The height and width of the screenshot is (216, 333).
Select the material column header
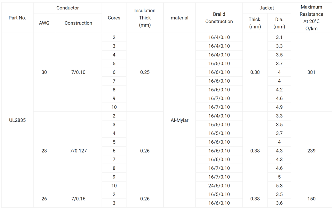pos(179,18)
